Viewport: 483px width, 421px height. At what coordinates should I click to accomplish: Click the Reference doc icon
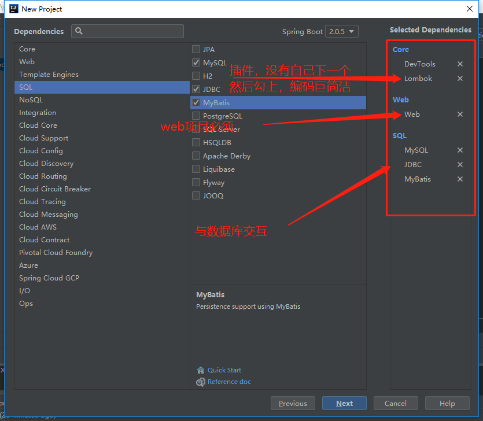point(201,382)
